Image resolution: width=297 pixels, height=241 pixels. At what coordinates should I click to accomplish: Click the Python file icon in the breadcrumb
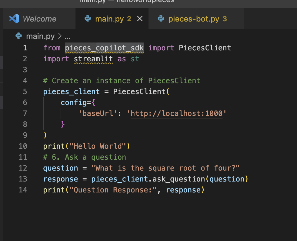[19, 36]
